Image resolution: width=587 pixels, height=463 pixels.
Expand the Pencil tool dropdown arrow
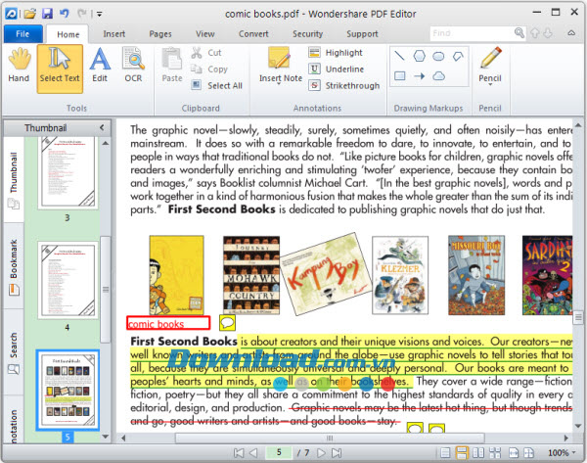click(490, 84)
